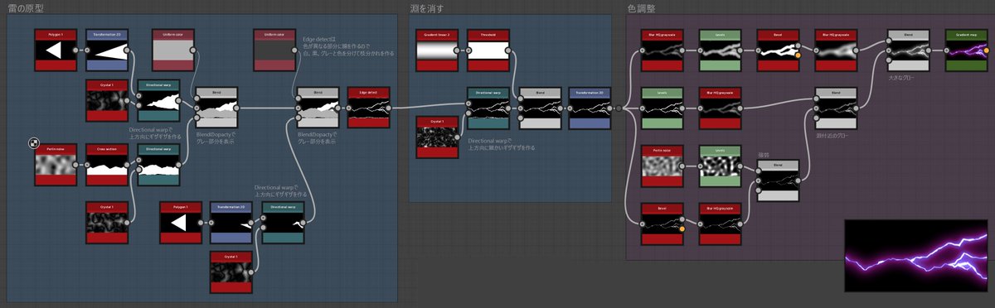Click the Edge detect explanation comment text

click(x=347, y=46)
